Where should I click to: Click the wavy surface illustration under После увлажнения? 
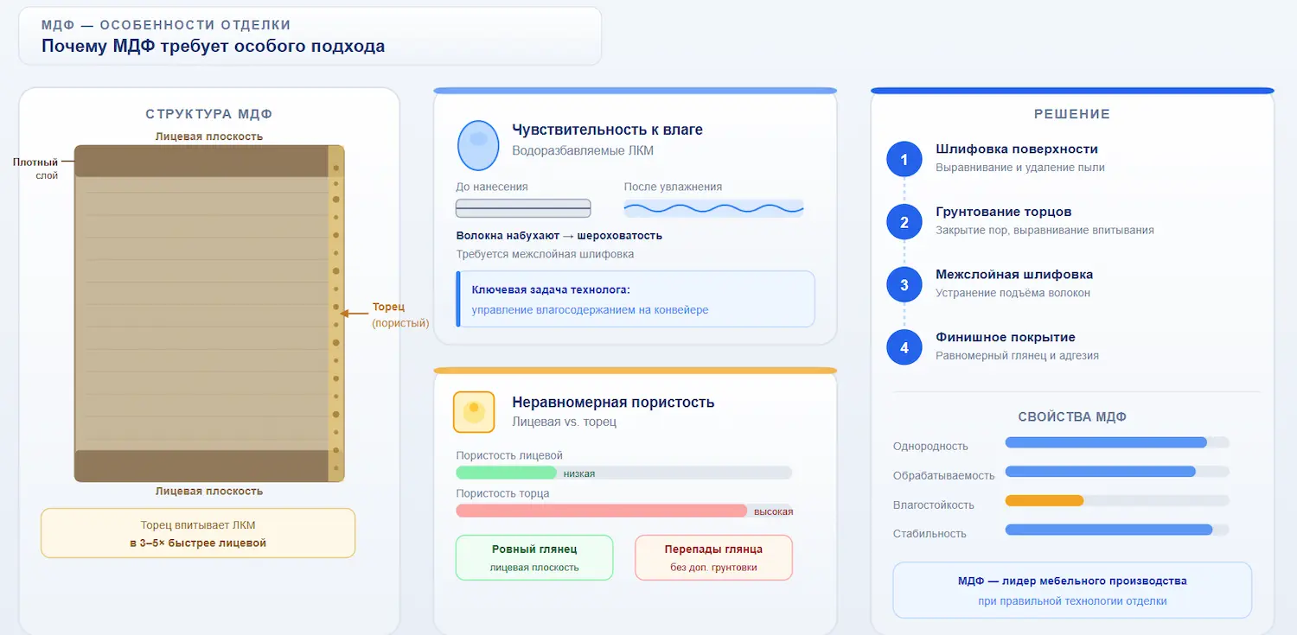[713, 208]
